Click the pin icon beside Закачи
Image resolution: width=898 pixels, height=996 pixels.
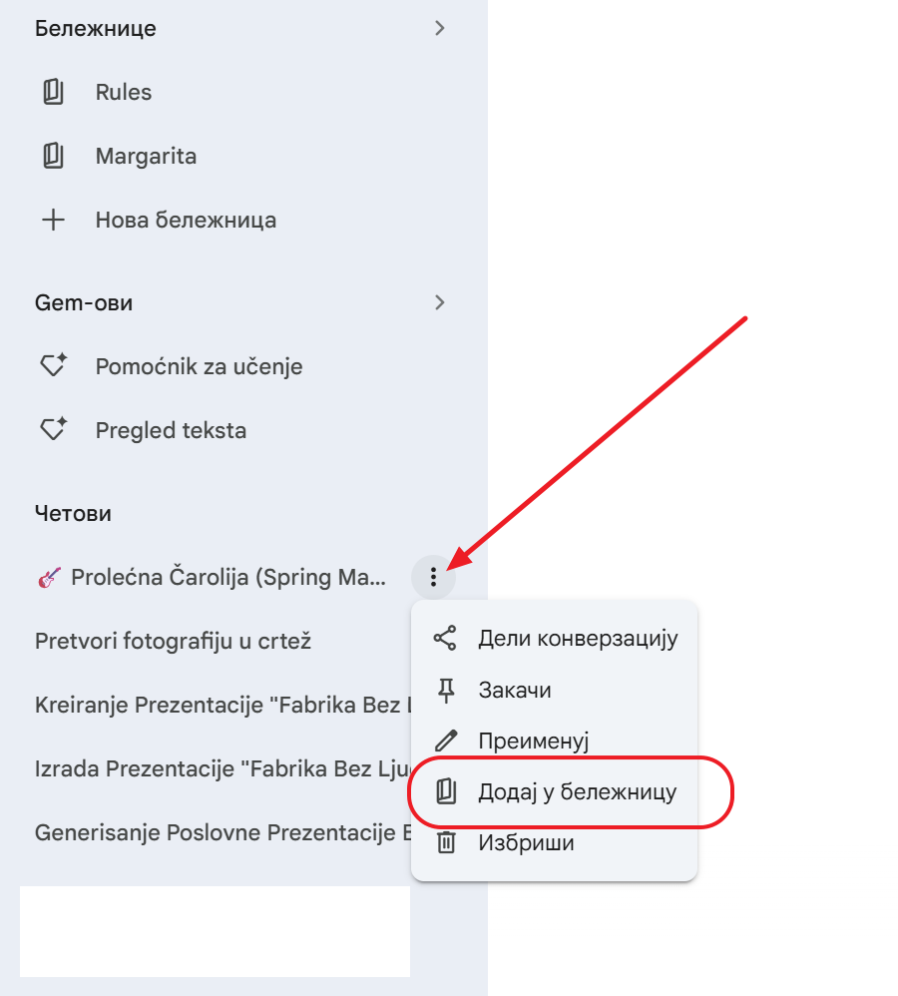(445, 690)
